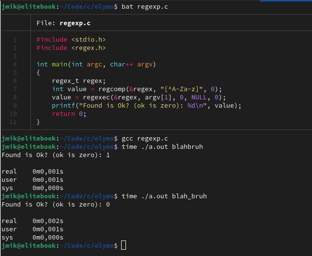
Task: Click the second 'user 0m0,001s' timing
Action: (32, 229)
